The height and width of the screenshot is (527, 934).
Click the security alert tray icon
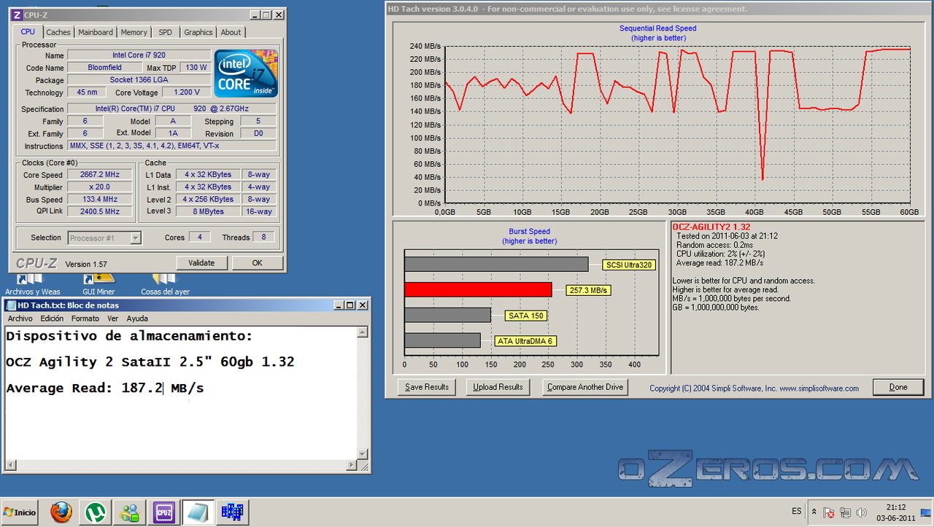(830, 512)
